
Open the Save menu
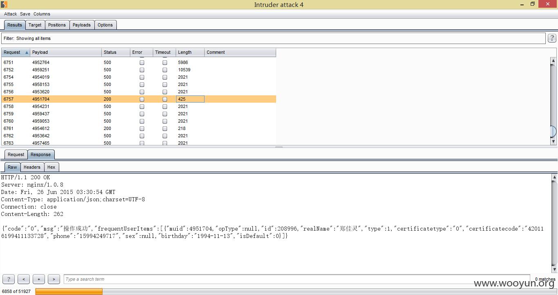(25, 14)
